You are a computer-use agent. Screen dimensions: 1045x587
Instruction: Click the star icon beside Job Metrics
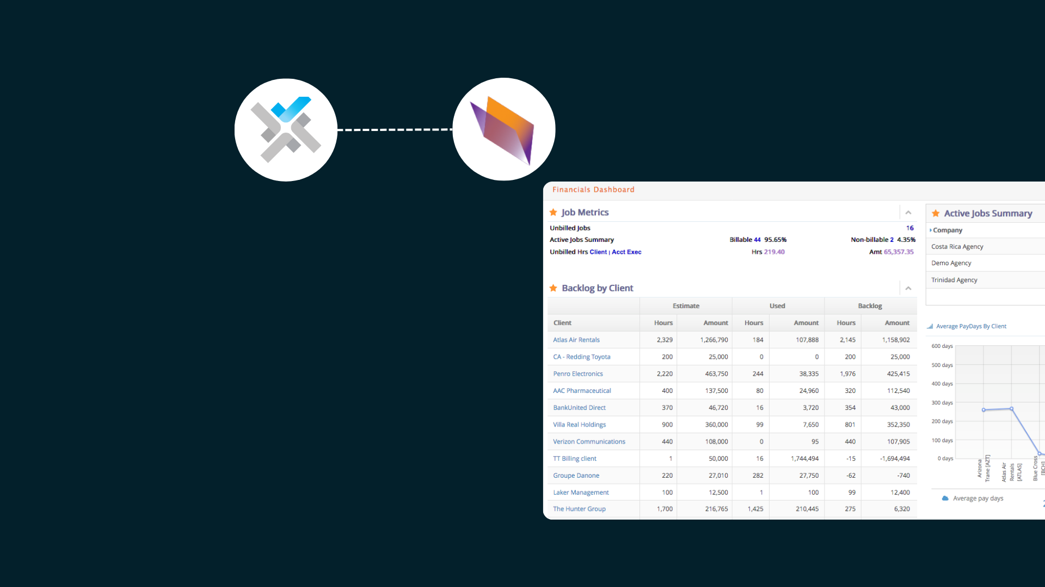click(x=553, y=212)
